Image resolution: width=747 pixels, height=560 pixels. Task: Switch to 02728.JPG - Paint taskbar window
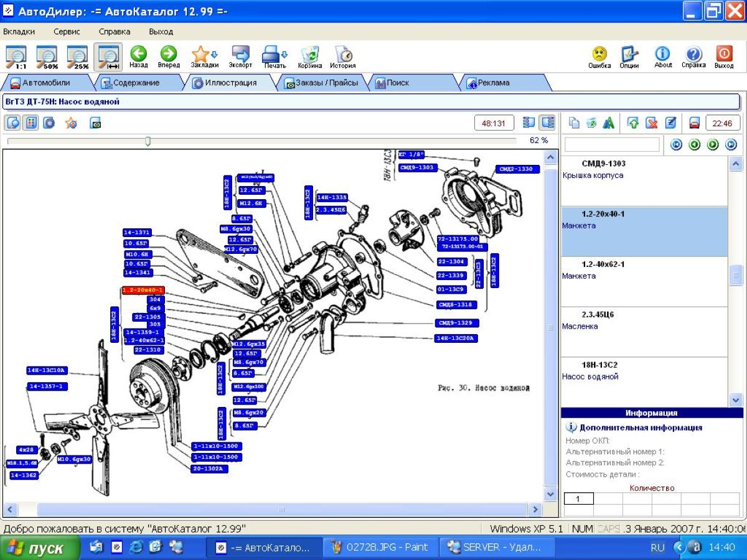(x=381, y=548)
